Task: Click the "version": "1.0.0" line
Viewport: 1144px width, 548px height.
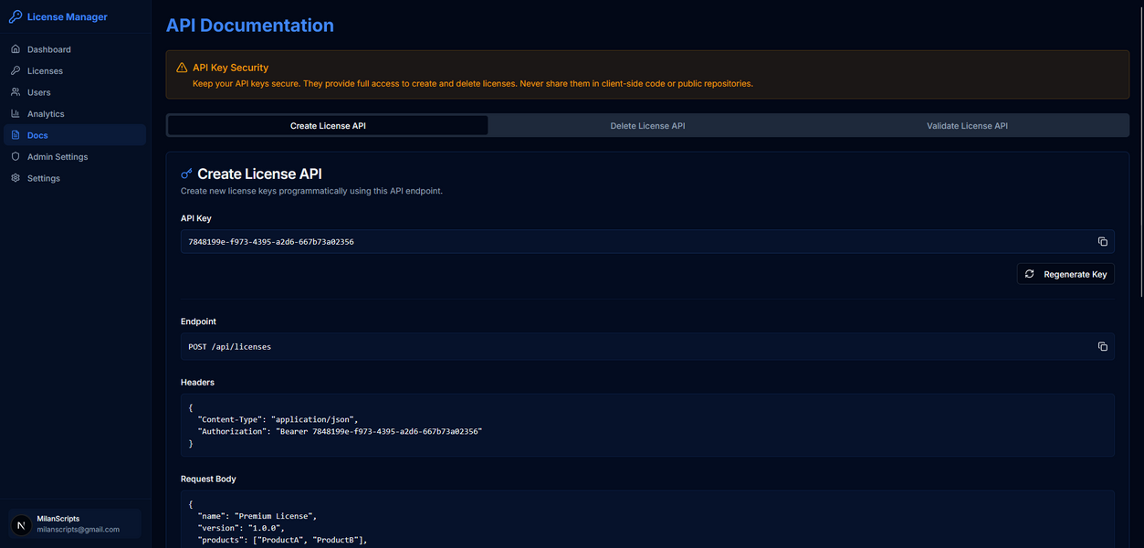Action: 241,528
